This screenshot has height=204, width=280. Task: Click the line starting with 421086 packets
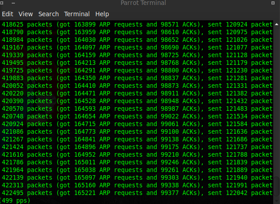point(137,131)
